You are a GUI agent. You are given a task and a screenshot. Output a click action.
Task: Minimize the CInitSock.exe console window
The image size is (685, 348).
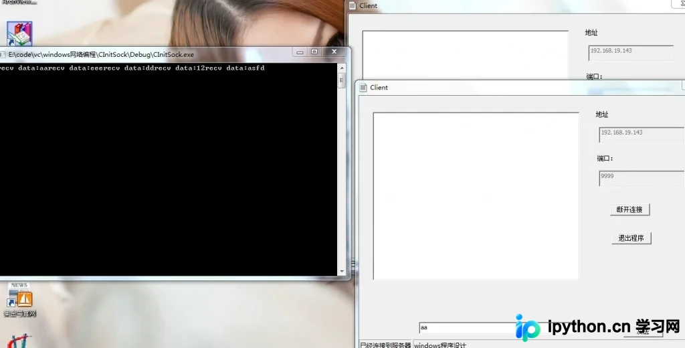pos(300,52)
